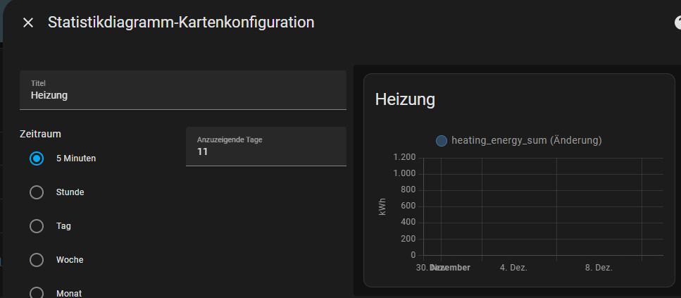Click the 8. Dez. date on chart axis
This screenshot has height=298, width=681.
599,268
